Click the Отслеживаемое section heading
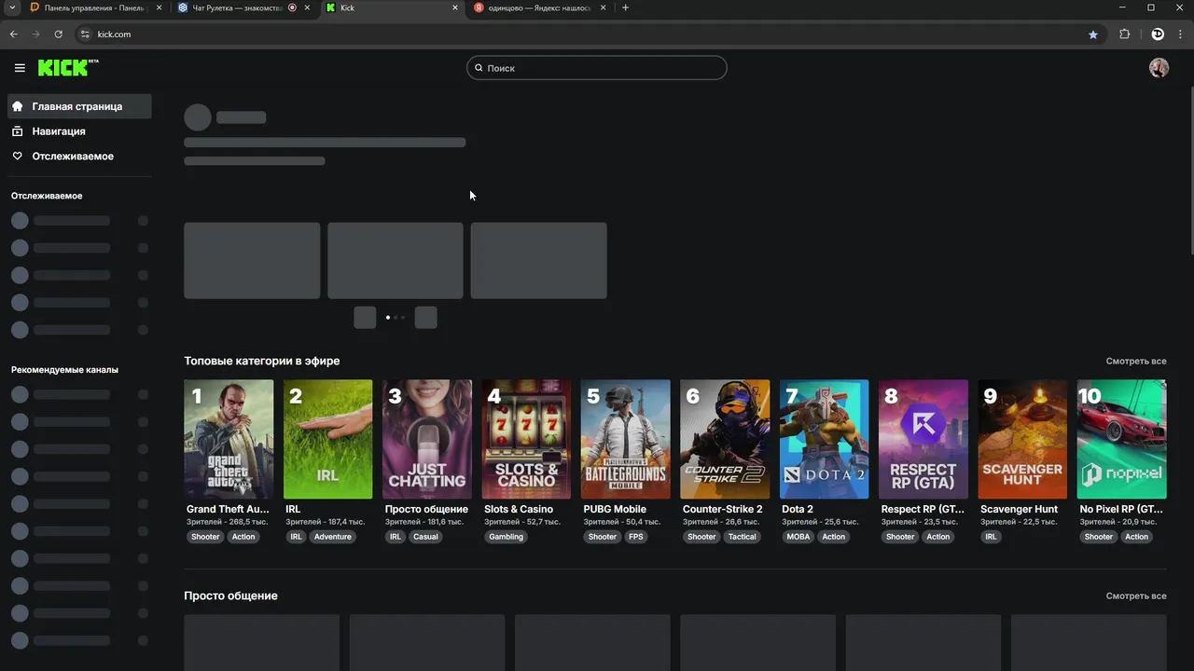Screen dimensions: 1194x671 tap(47, 196)
